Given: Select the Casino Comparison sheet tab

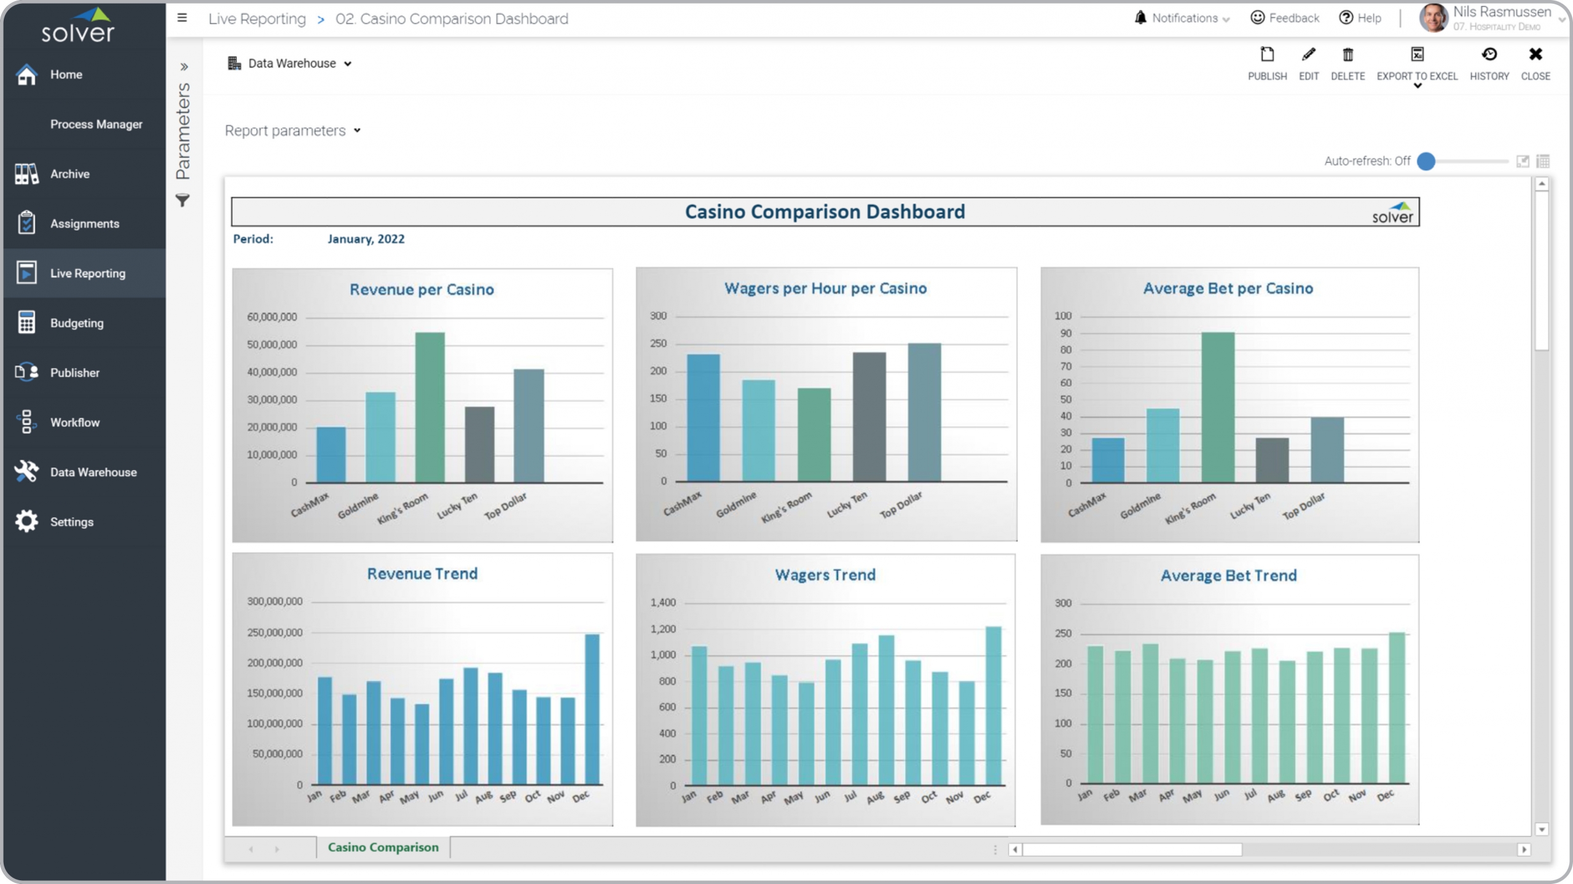Looking at the screenshot, I should pyautogui.click(x=383, y=847).
